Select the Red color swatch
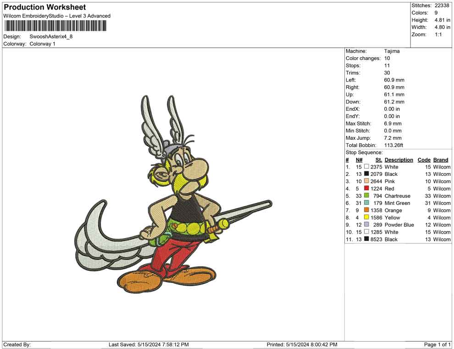The width and height of the screenshot is (454, 349). pyautogui.click(x=366, y=188)
